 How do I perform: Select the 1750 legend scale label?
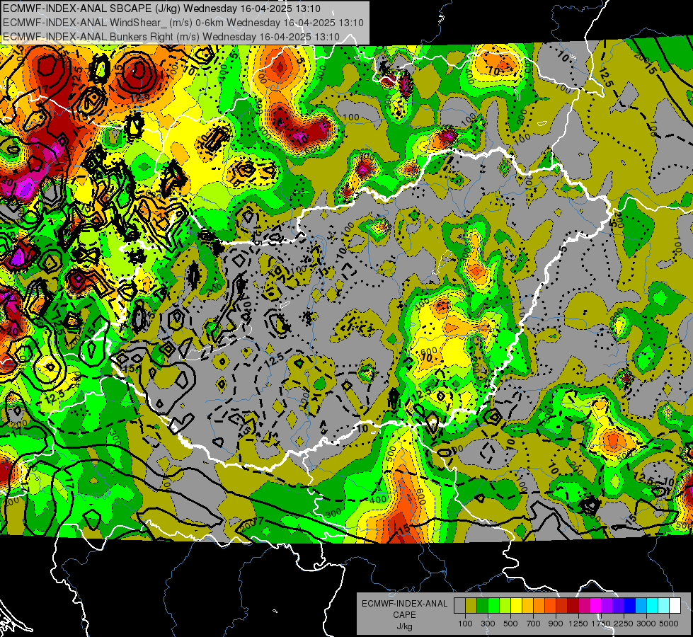[x=601, y=624]
